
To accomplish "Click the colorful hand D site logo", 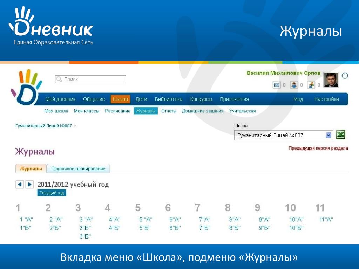I will pyautogui.click(x=26, y=87).
